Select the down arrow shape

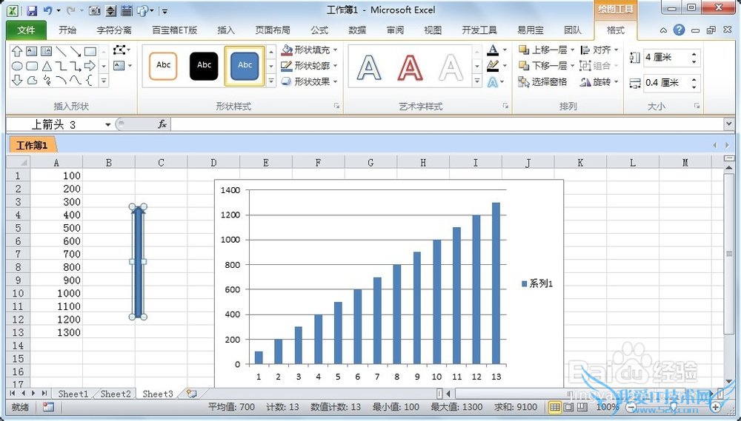pos(17,80)
